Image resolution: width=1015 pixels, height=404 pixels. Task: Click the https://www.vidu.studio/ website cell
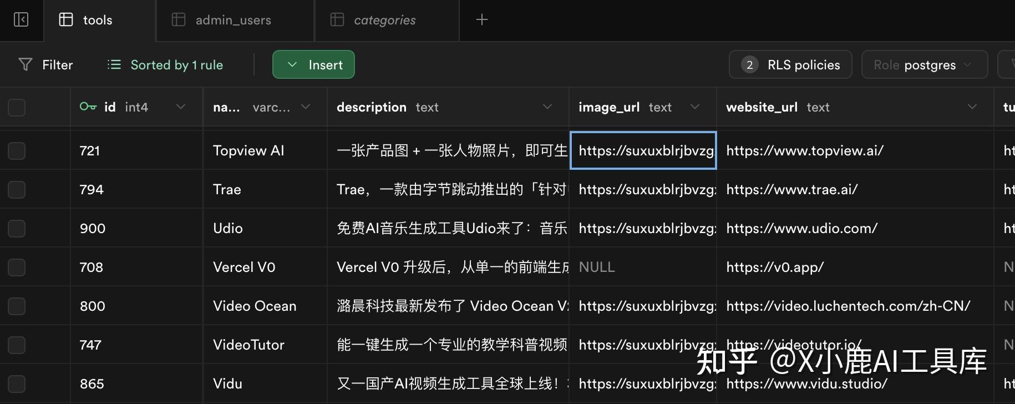[855, 383]
